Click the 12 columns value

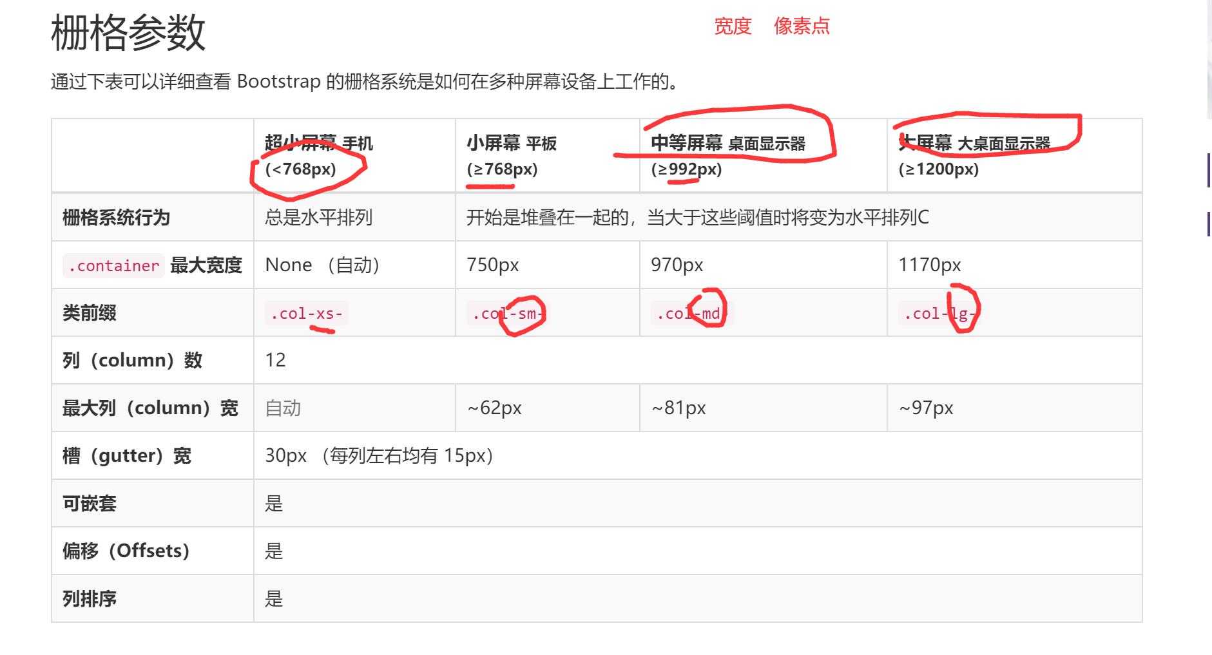(275, 360)
